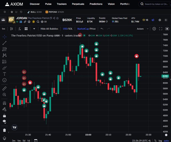Viewport: 171px width, 142px height.
Task: Toggle stay in drawing mode
Action: (5, 109)
